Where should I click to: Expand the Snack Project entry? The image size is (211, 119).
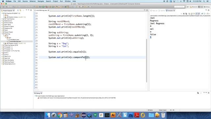coord(2,32)
